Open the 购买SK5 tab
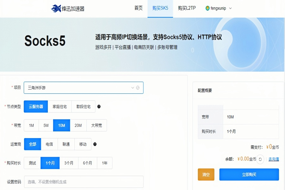Viewport: 285px width, 190px height. click(160, 9)
